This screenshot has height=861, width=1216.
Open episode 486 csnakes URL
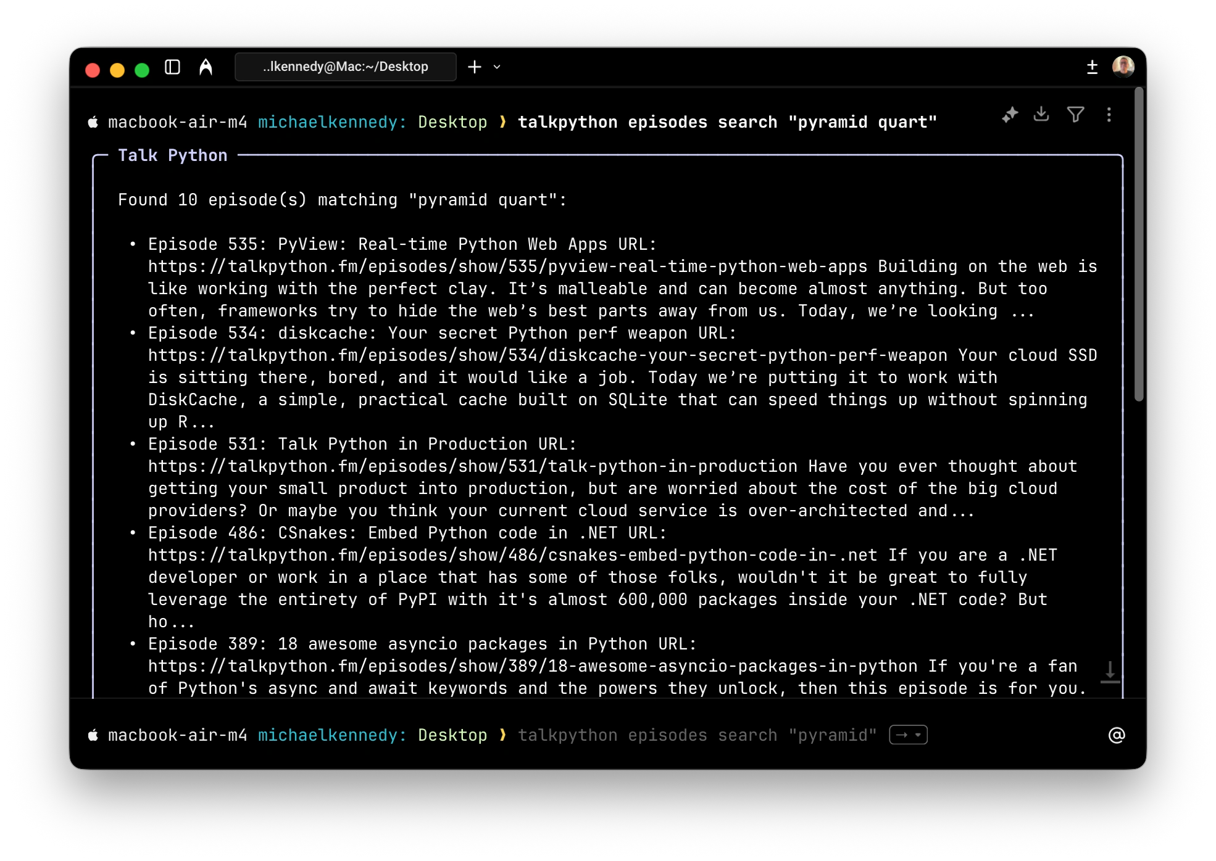pyautogui.click(x=512, y=555)
